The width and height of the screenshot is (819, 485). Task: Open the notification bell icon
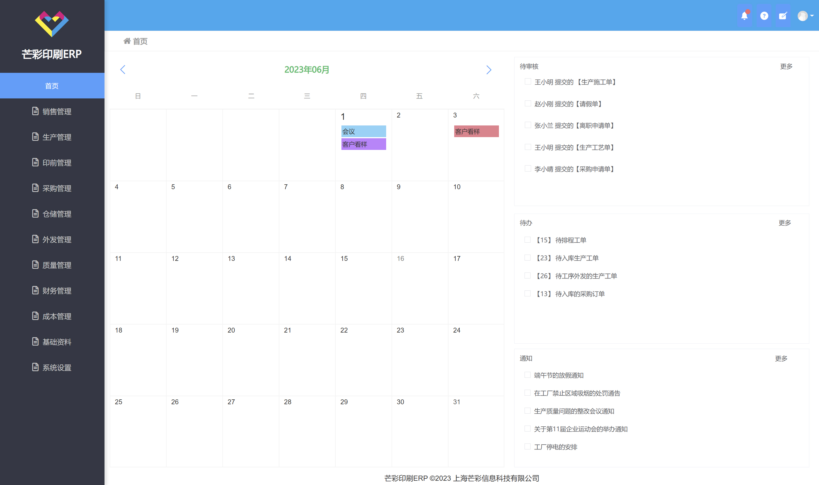[744, 16]
